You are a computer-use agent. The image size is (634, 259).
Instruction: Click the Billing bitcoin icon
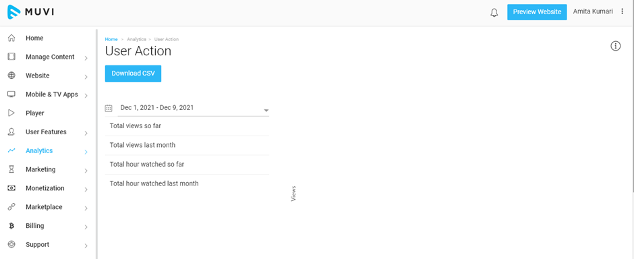point(11,226)
